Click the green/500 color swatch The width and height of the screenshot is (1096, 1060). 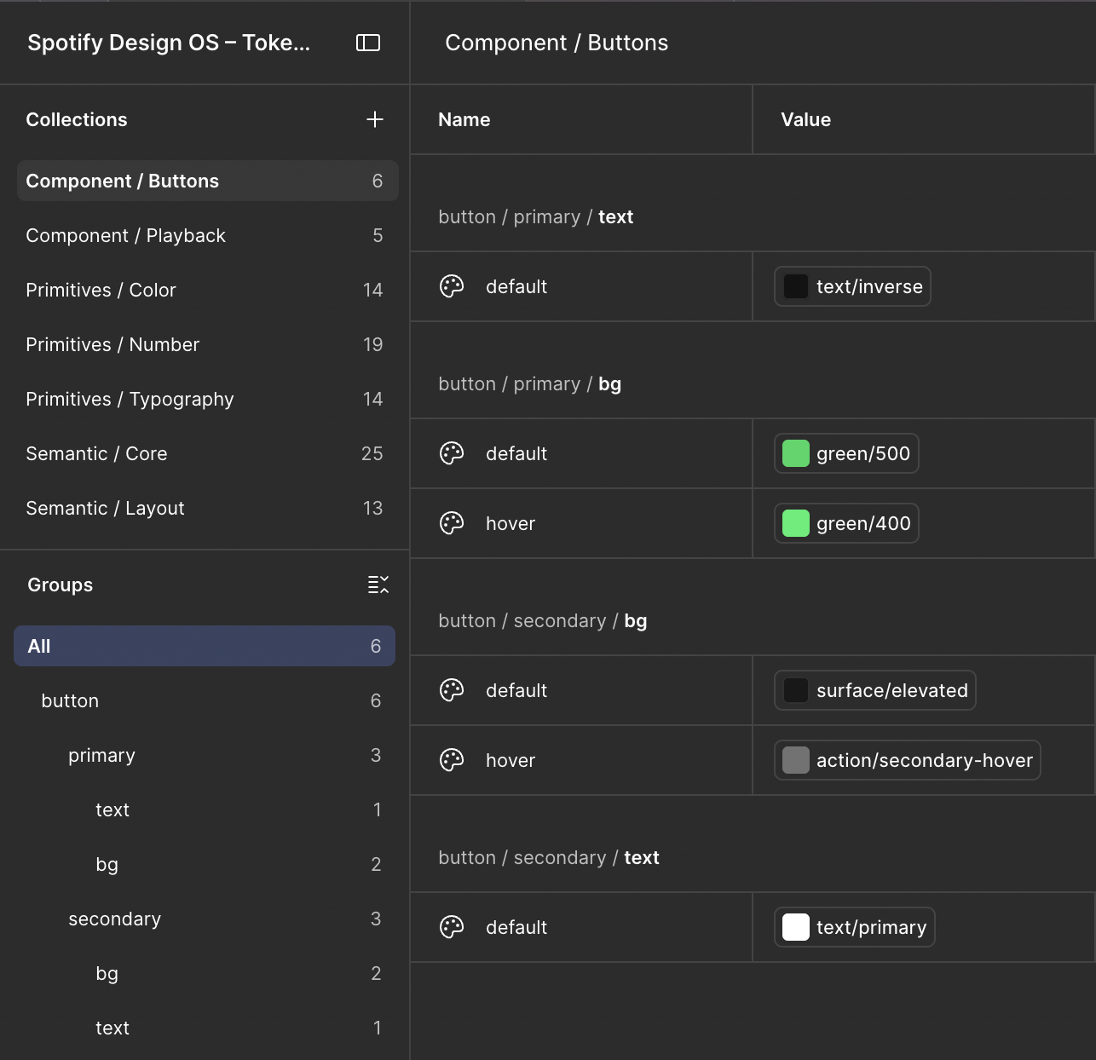[x=795, y=453]
